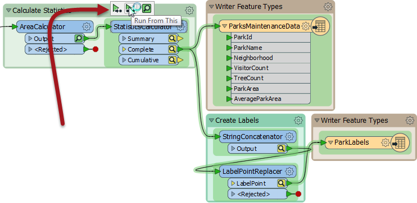Click the StatisticsCalculator green input port arrow

click(108, 26)
